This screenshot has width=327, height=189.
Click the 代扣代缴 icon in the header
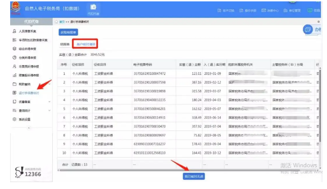click(x=93, y=8)
